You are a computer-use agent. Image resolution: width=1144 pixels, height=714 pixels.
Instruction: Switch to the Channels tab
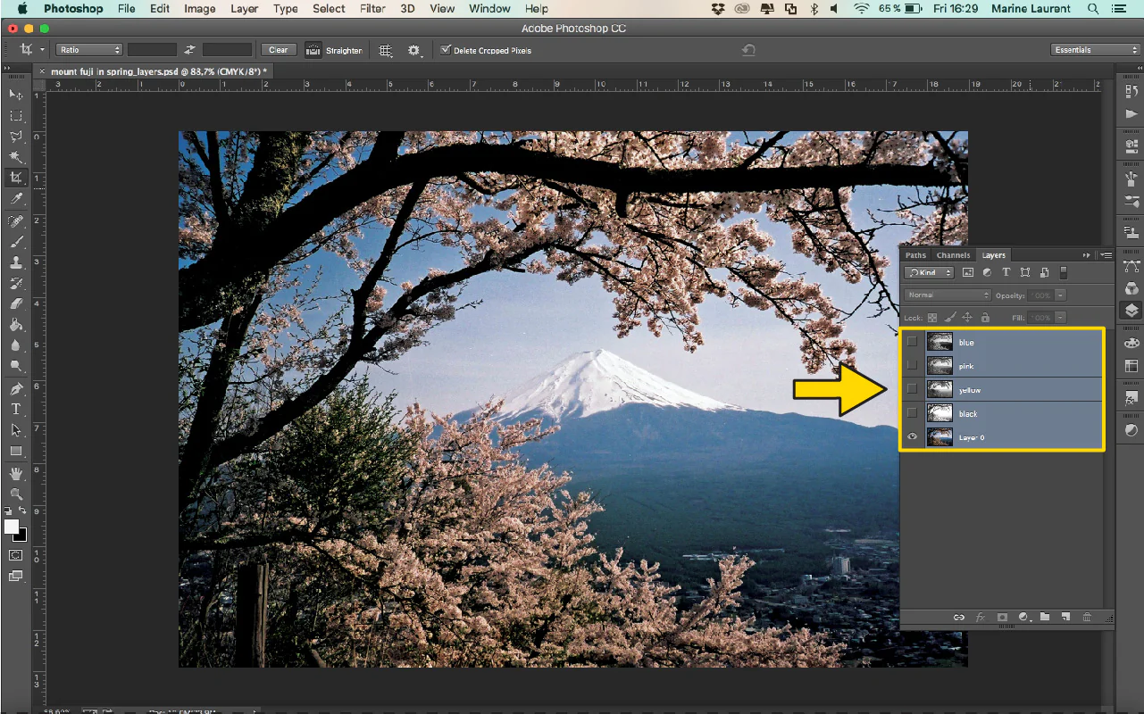click(x=953, y=255)
